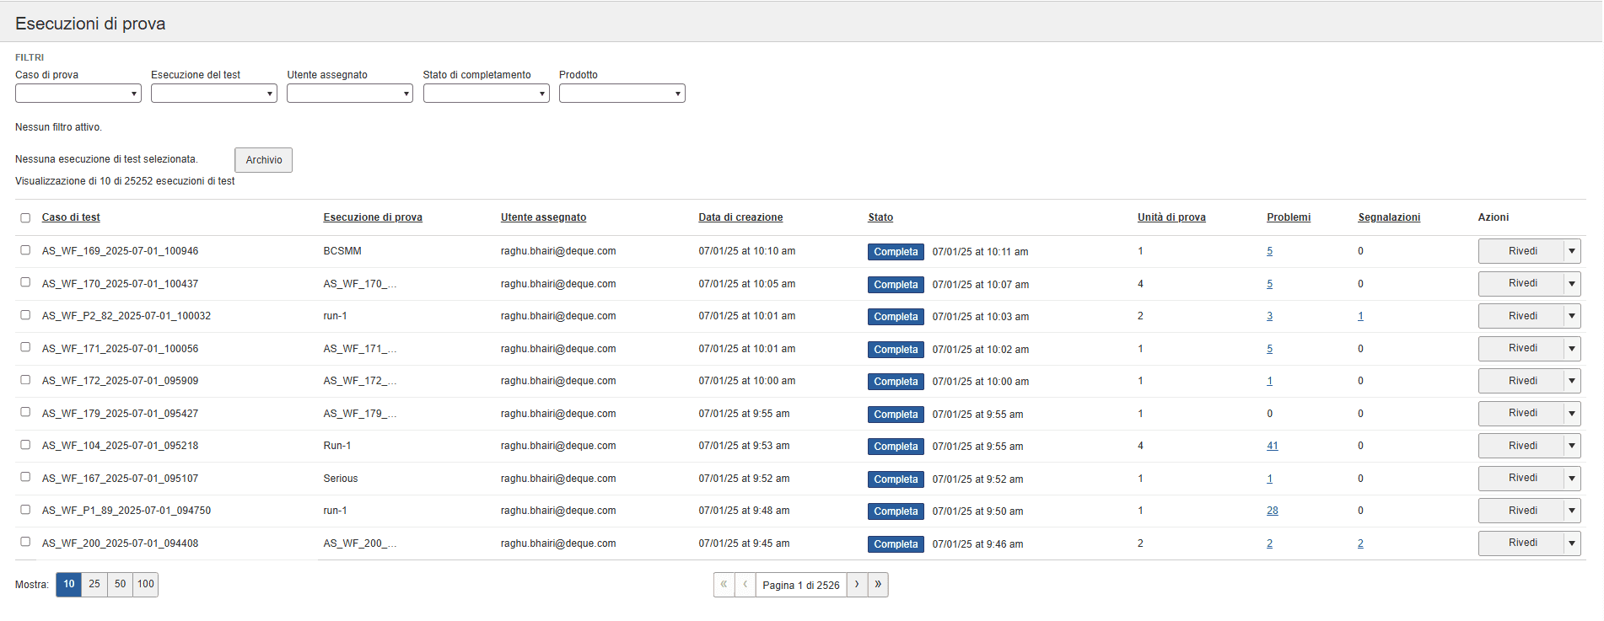Click Rivedi button for AS_WF_179 row

point(1521,414)
